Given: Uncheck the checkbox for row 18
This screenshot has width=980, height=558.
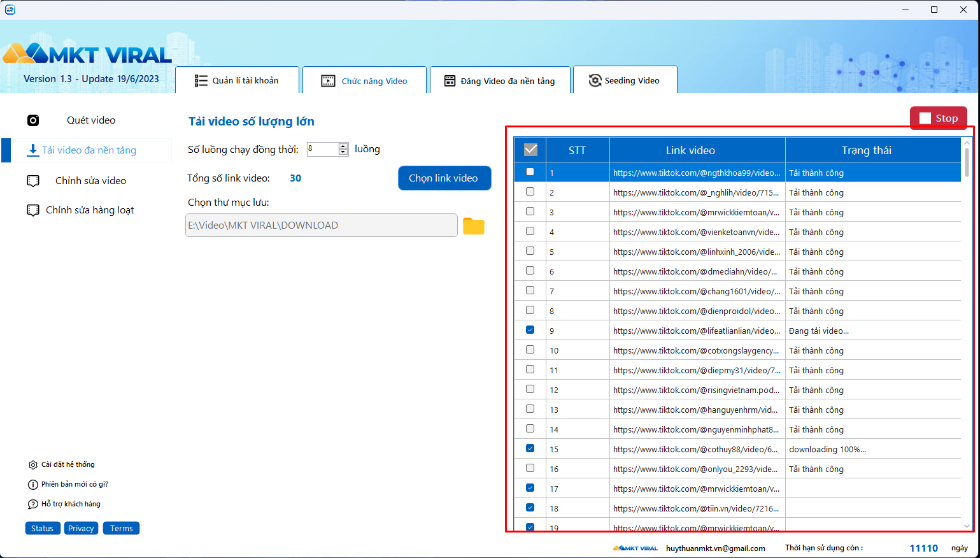Looking at the screenshot, I should 530,508.
